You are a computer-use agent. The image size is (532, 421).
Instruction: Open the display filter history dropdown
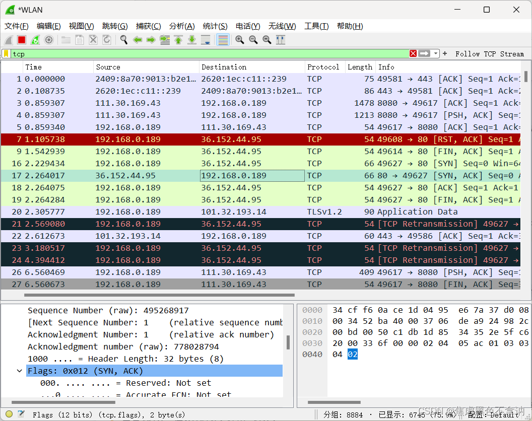(x=436, y=53)
